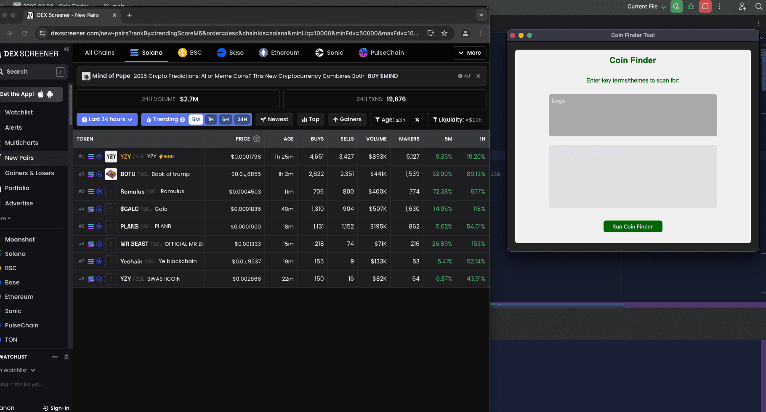Click the Android app download icon

50,94
